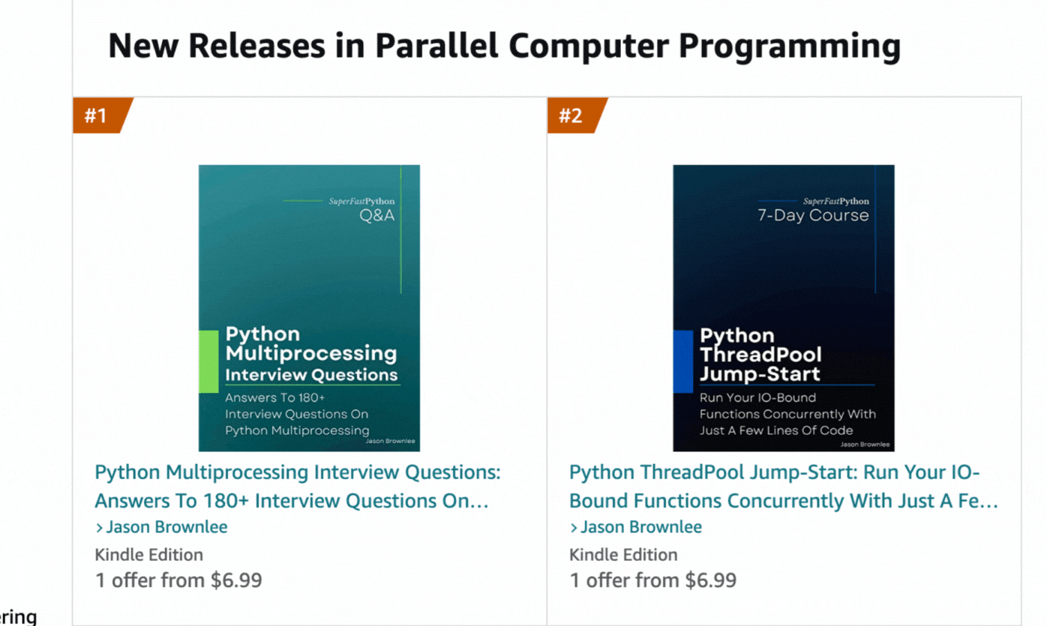
Task: Expand the chevron beside the second book's Jason Brownlee
Action: [574, 528]
